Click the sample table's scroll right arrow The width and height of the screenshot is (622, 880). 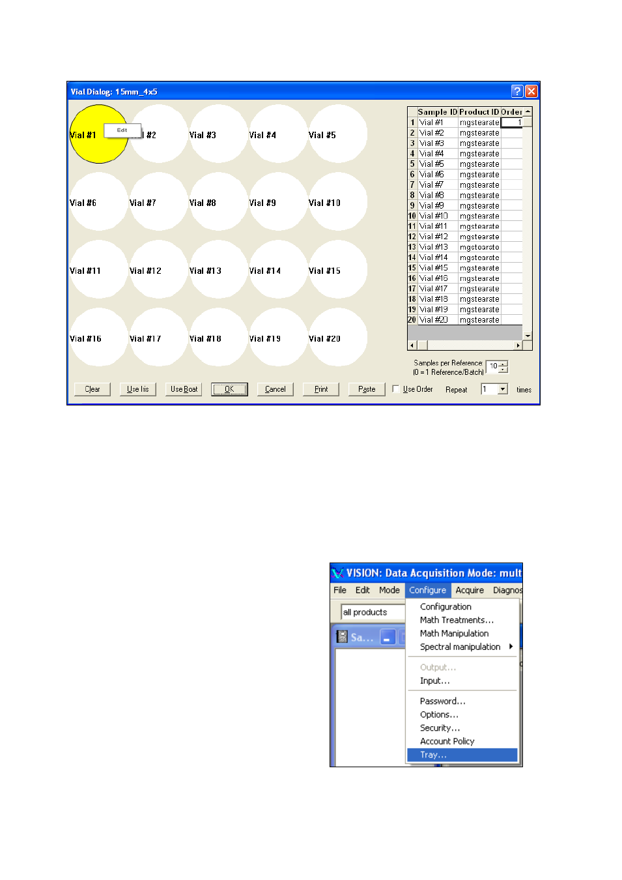(x=518, y=345)
